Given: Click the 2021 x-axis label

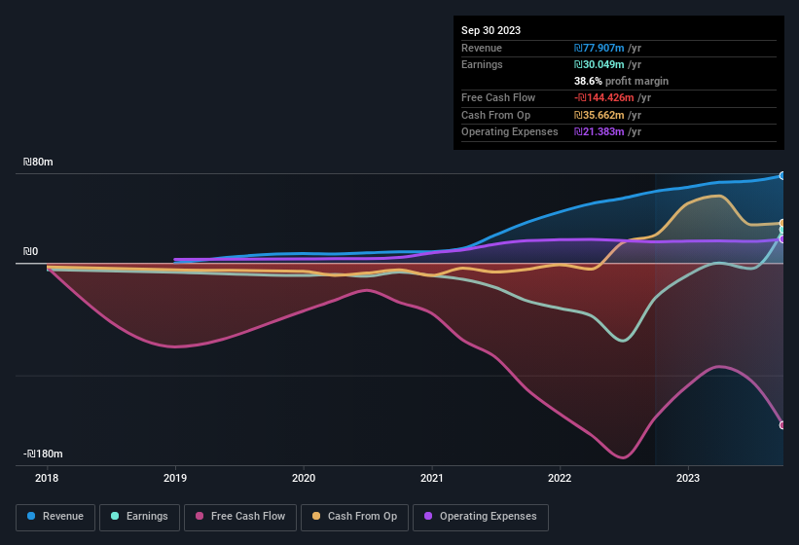Looking at the screenshot, I should point(431,478).
